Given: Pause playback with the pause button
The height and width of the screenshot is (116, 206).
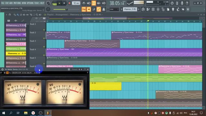Looking at the screenshot, I should pos(59,3).
